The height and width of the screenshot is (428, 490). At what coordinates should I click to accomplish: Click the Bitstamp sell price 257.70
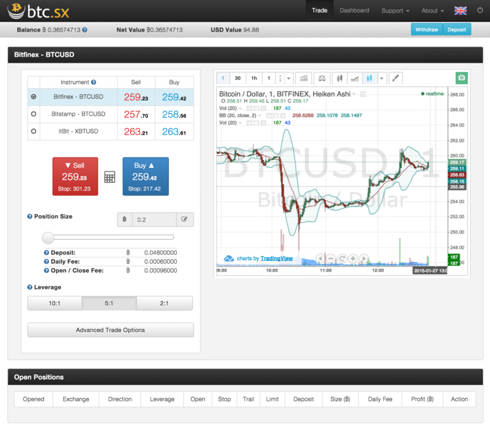tap(136, 115)
